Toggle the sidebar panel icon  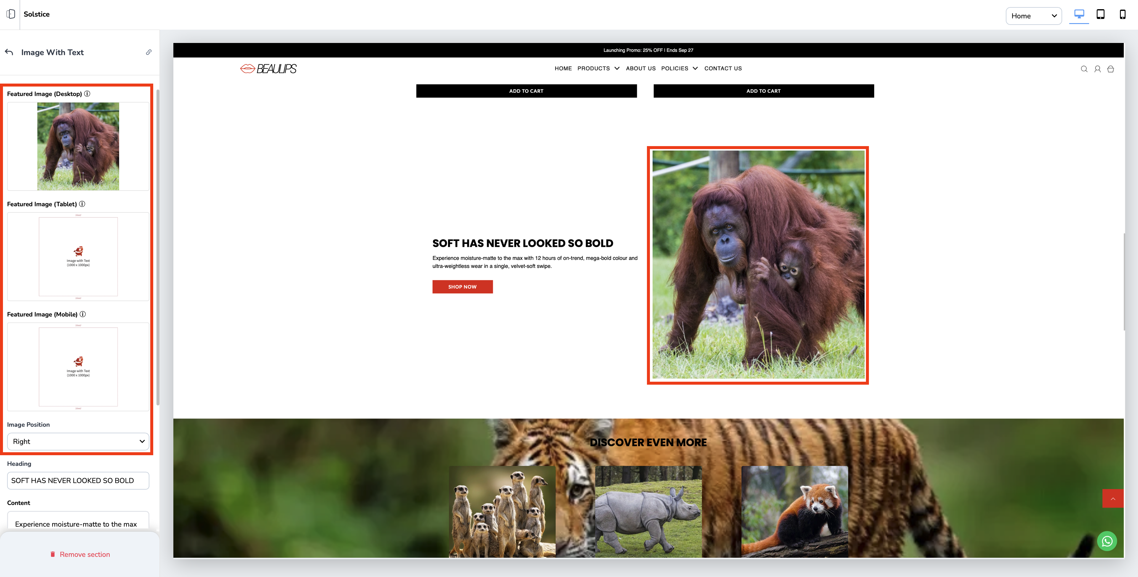coord(11,14)
